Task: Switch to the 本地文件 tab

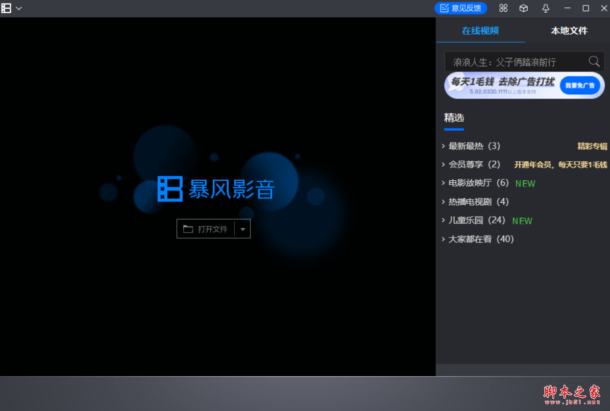Action: point(569,31)
